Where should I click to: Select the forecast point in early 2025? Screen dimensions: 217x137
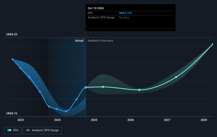coord(103,87)
